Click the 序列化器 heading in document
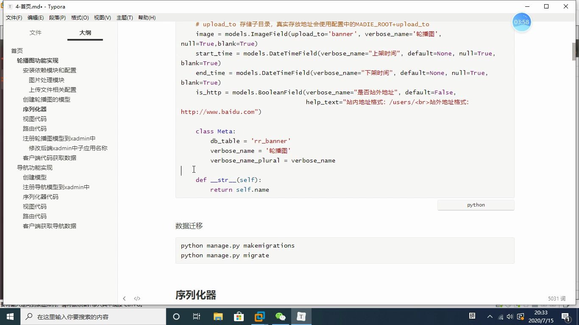 point(196,295)
